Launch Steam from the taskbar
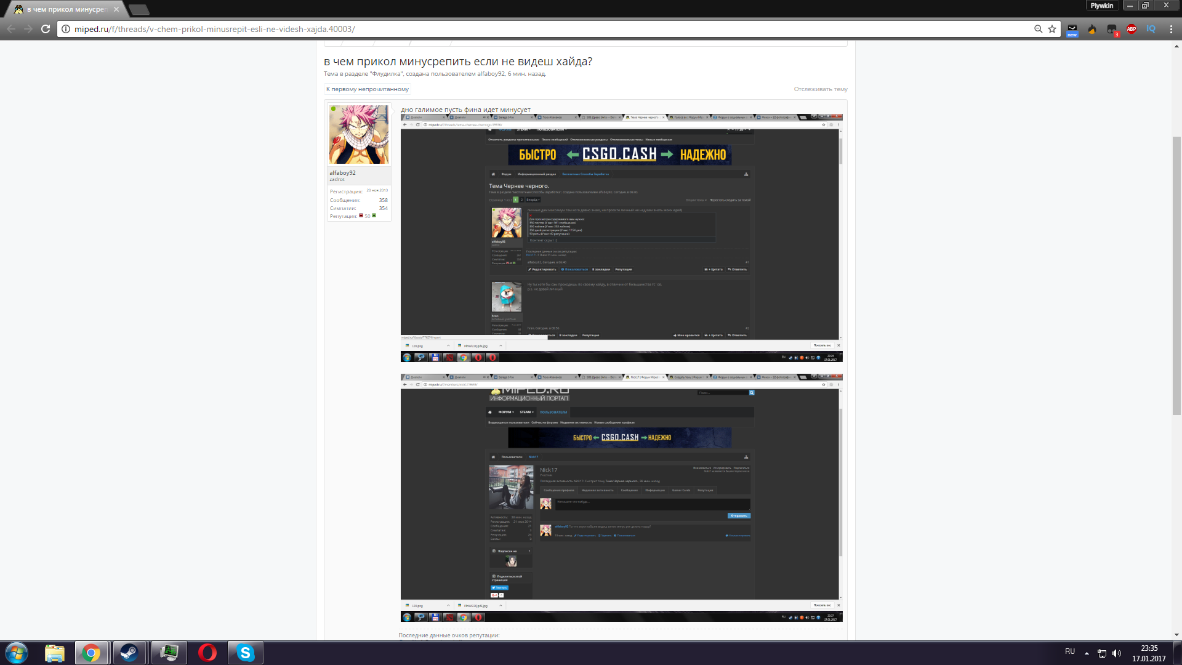This screenshot has height=665, width=1182. pyautogui.click(x=129, y=653)
